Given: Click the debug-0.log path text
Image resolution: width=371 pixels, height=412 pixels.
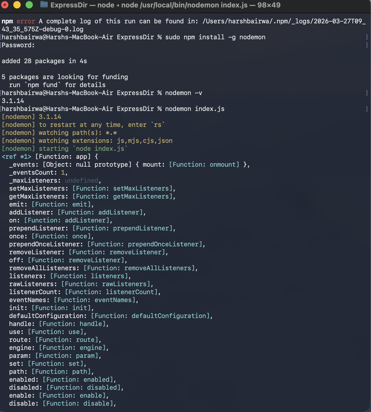Looking at the screenshot, I should pos(42,29).
